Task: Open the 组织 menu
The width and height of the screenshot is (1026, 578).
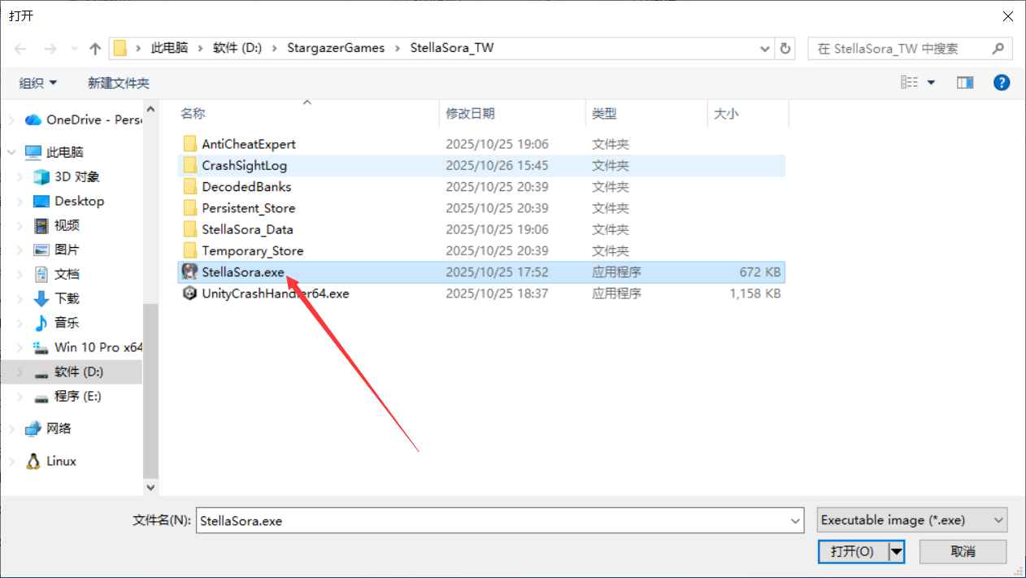Action: click(x=38, y=83)
